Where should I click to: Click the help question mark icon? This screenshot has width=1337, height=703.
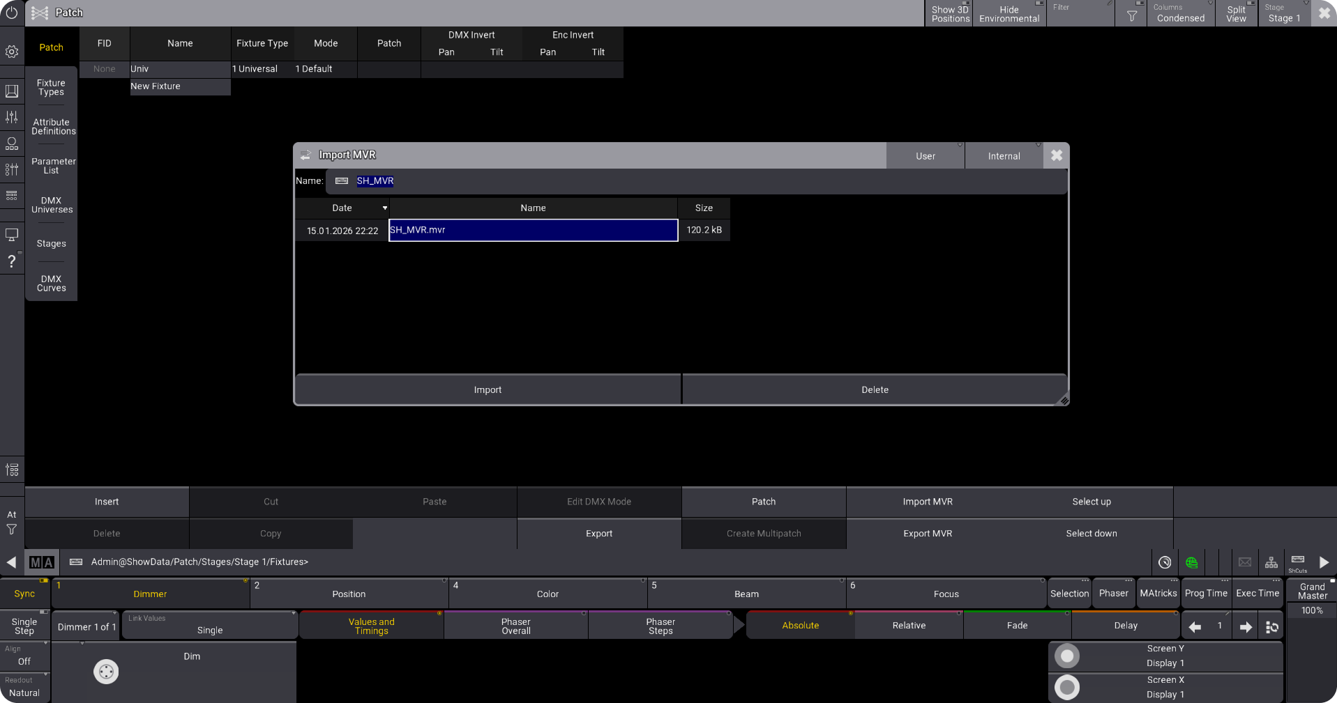[12, 261]
